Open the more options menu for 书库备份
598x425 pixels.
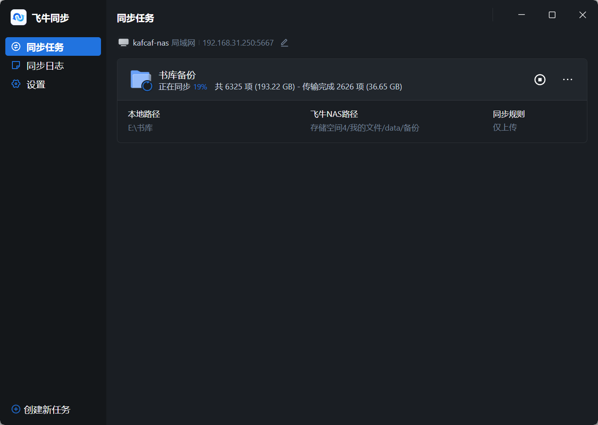(567, 80)
